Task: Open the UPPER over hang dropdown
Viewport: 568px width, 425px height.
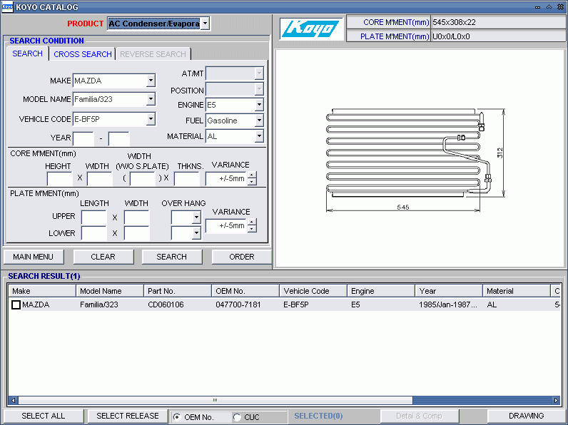Action: 196,217
